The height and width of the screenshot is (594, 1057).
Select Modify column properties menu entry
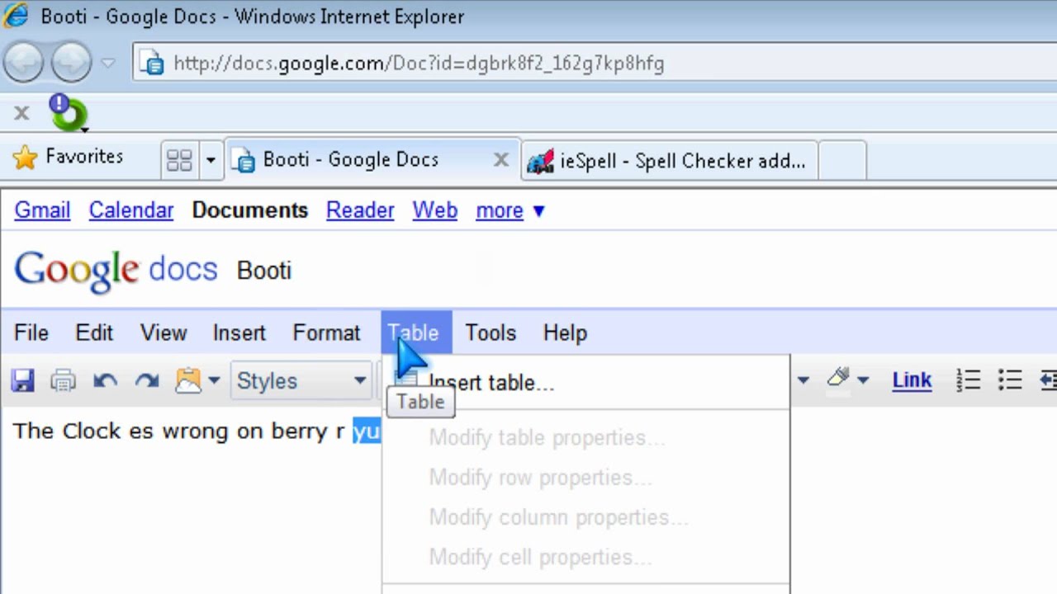pos(585,517)
